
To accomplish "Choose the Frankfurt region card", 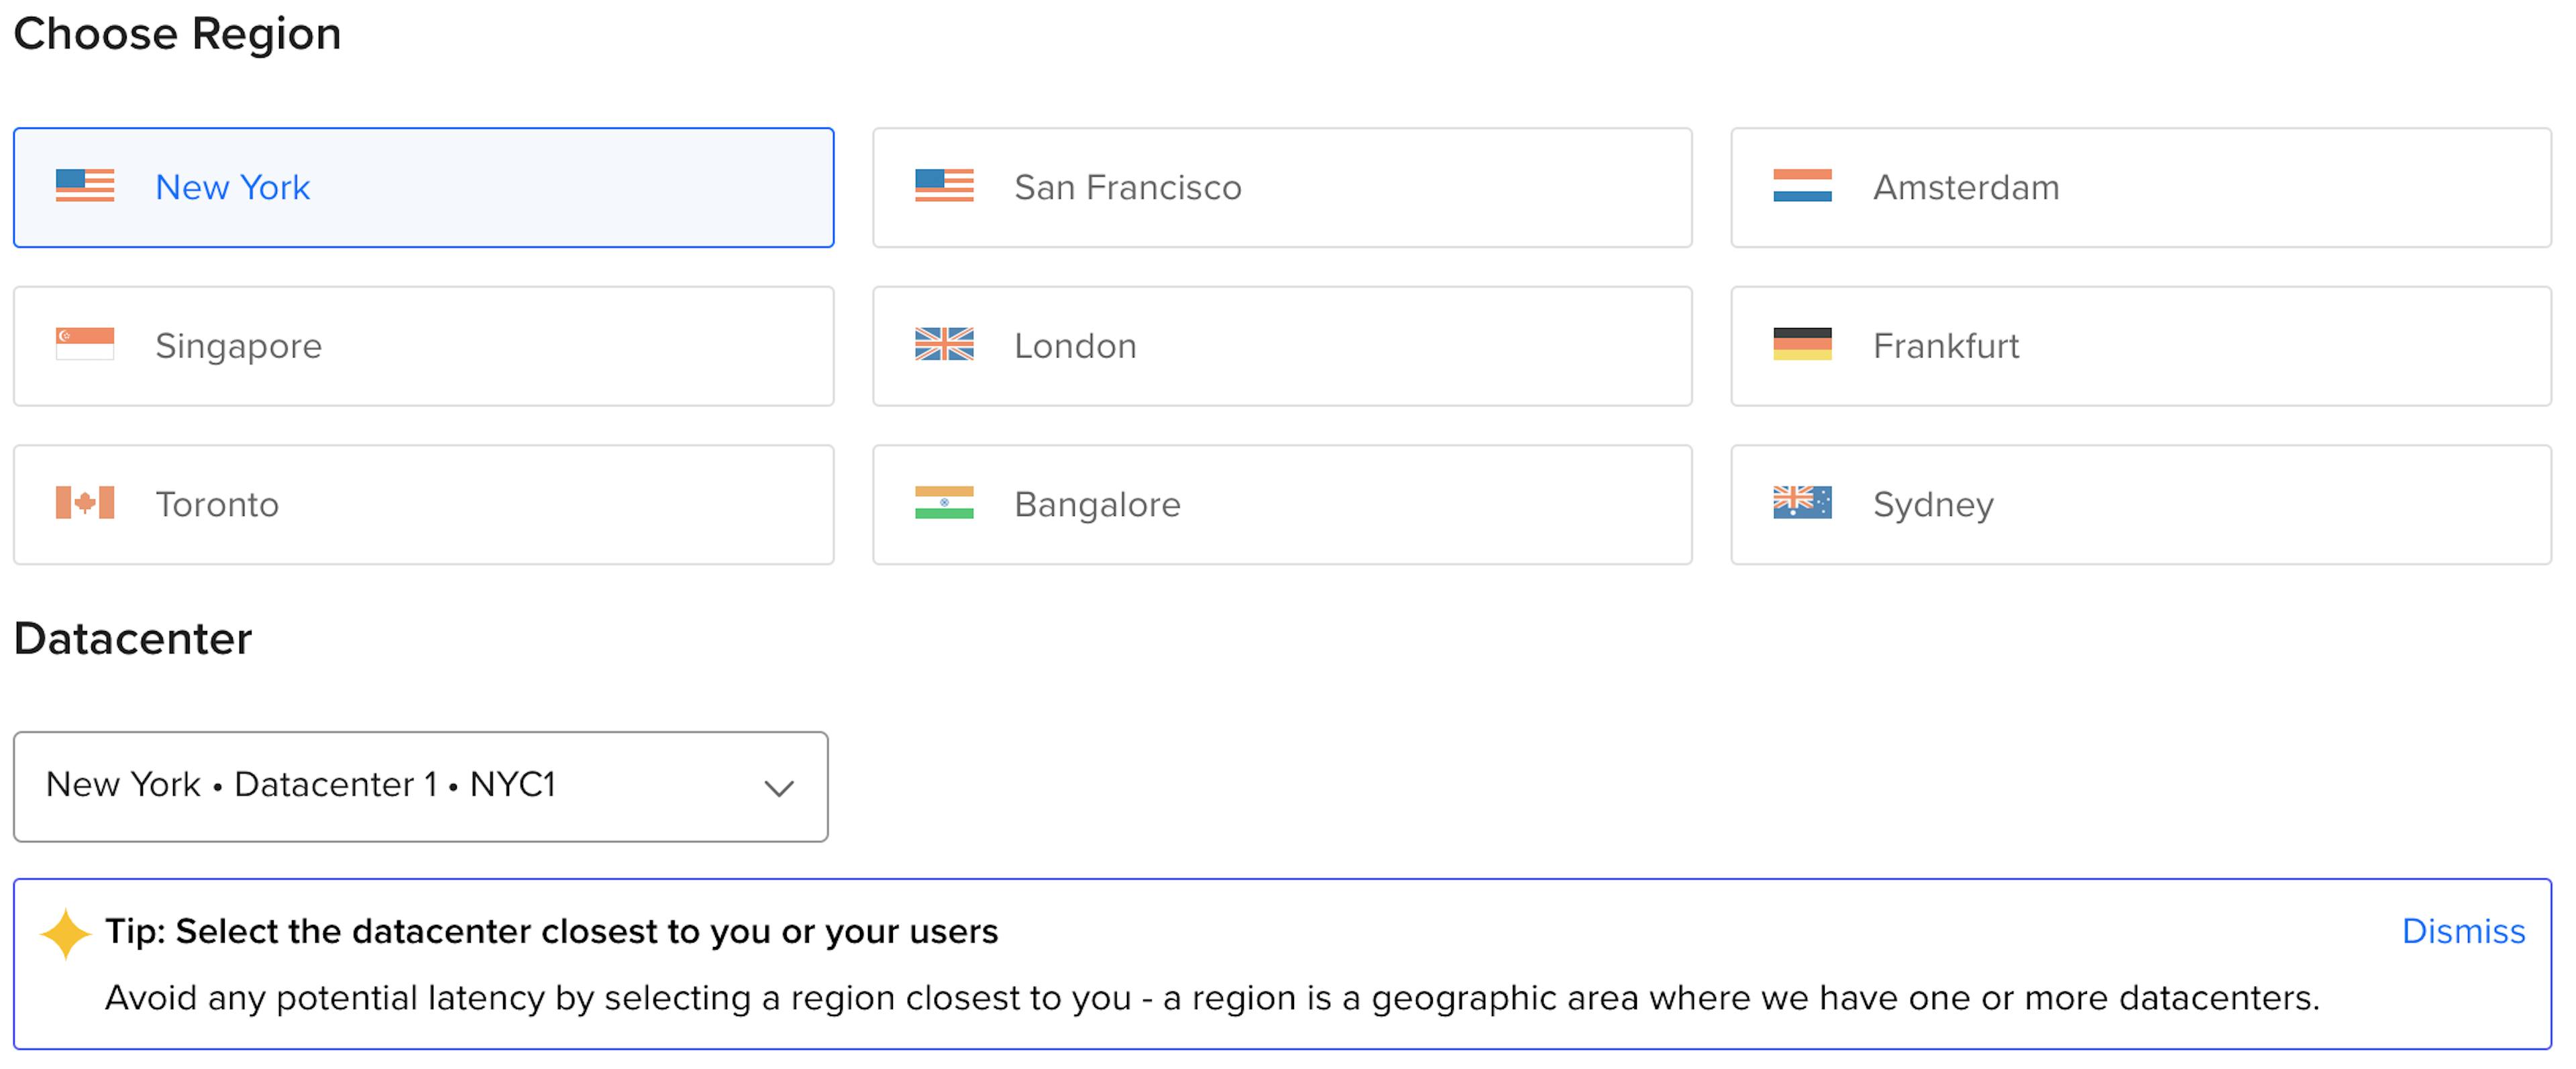I will click(2140, 346).
